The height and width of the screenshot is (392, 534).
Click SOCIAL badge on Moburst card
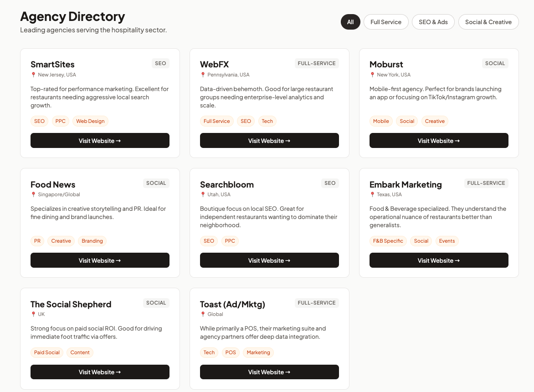(495, 63)
